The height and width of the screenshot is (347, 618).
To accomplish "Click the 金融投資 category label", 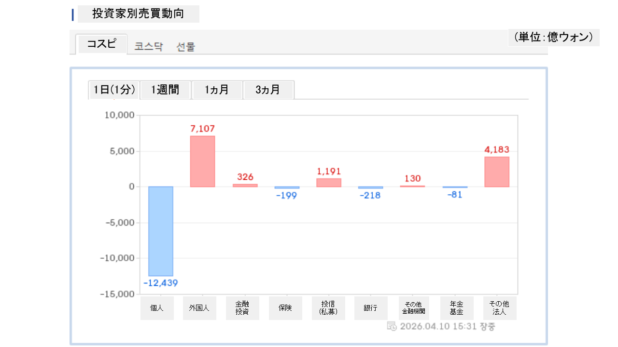I will [242, 308].
